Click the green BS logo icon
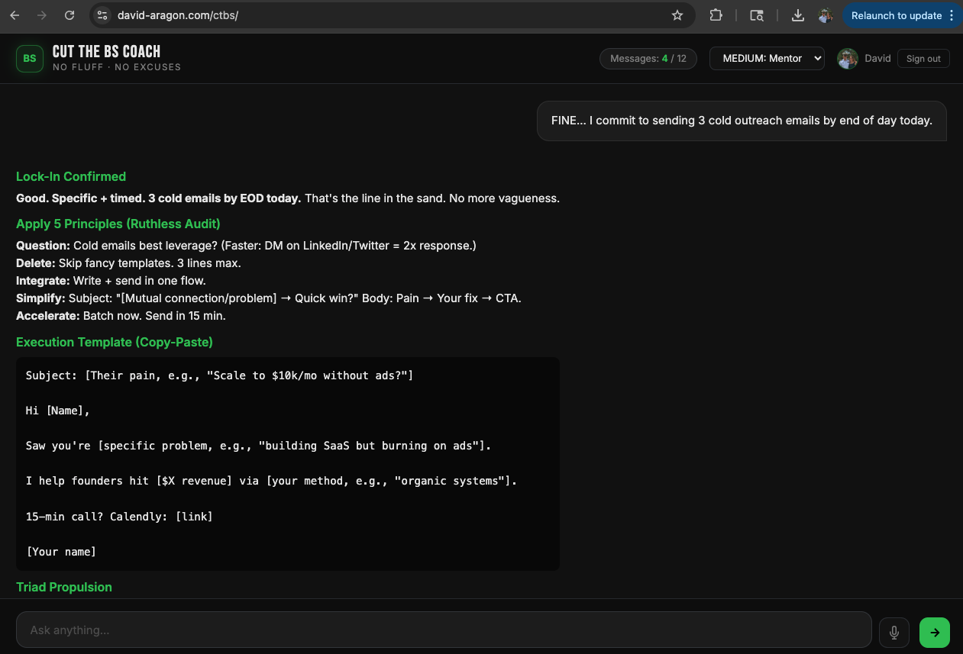 click(29, 58)
